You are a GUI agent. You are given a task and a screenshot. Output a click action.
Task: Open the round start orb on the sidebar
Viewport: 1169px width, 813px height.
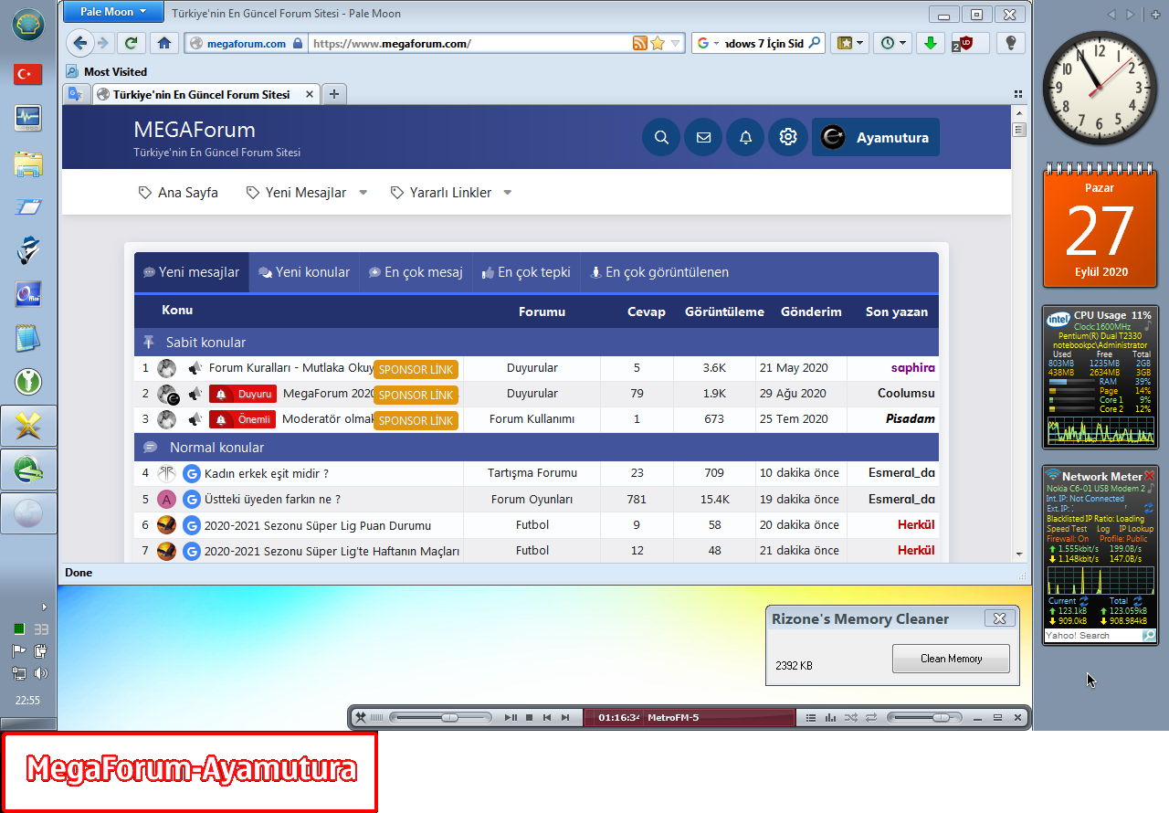pos(28,24)
